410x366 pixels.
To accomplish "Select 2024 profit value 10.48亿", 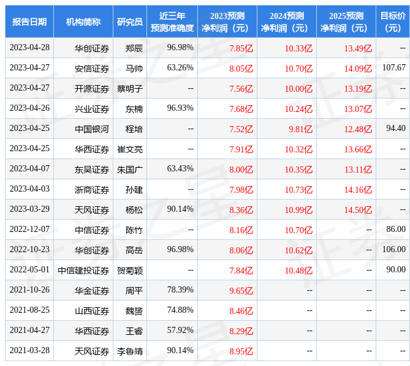I will tap(298, 271).
